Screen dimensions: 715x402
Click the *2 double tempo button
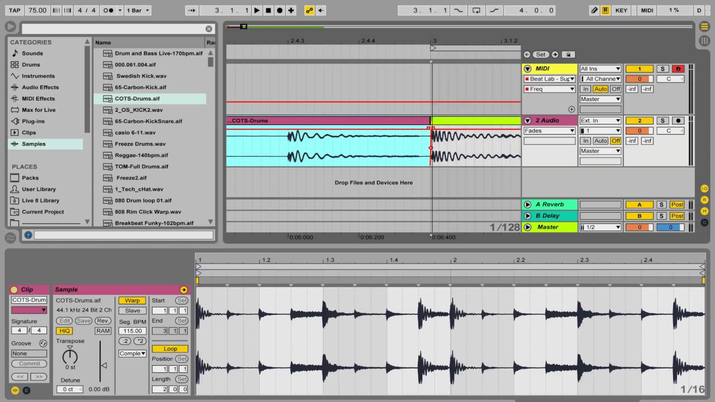point(140,341)
